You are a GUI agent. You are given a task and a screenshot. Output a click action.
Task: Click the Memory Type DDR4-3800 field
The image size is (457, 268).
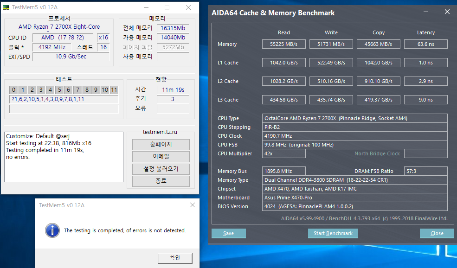[x=355, y=180]
